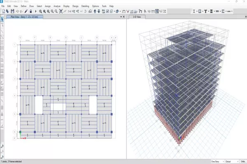The width and height of the screenshot is (247, 164).
Task: Close the 3-D View pane
Action: click(243, 17)
